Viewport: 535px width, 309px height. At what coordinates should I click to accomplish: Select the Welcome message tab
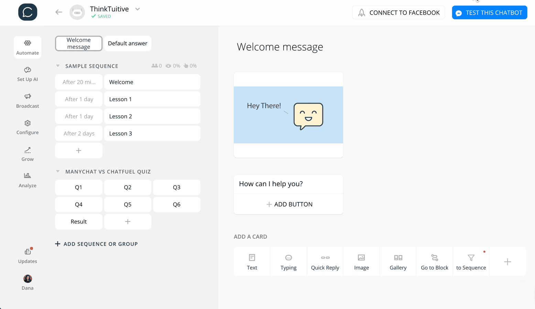[x=78, y=43]
